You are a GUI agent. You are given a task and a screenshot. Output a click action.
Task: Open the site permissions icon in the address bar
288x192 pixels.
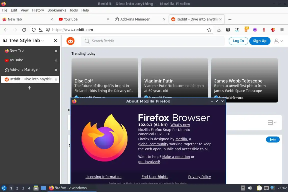[48, 30]
